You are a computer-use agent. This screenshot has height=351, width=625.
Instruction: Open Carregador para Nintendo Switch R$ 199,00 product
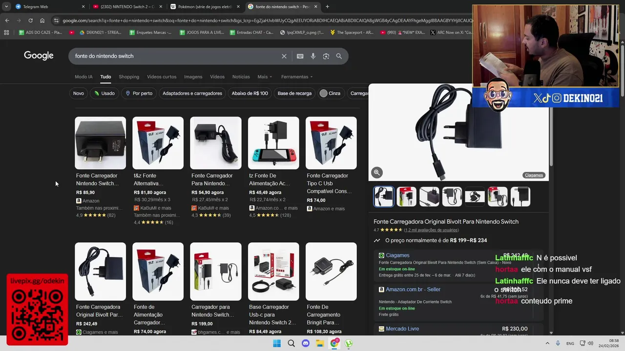tap(215, 289)
